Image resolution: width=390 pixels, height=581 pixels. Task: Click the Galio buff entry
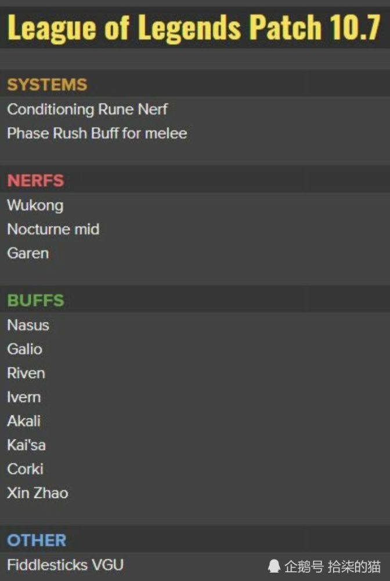[25, 349]
